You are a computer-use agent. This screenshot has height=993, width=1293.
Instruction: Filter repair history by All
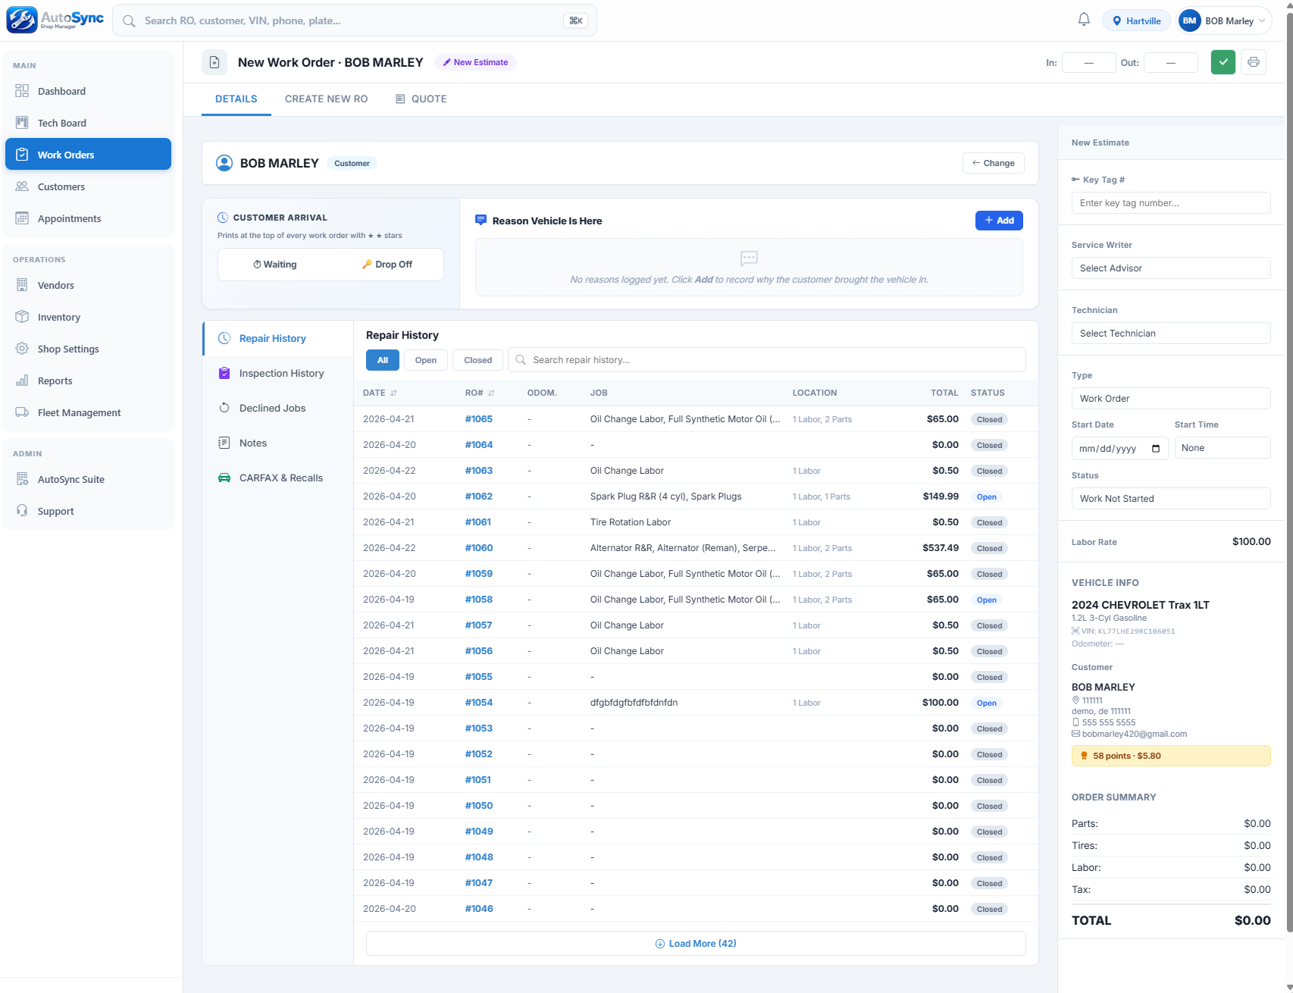(x=383, y=360)
